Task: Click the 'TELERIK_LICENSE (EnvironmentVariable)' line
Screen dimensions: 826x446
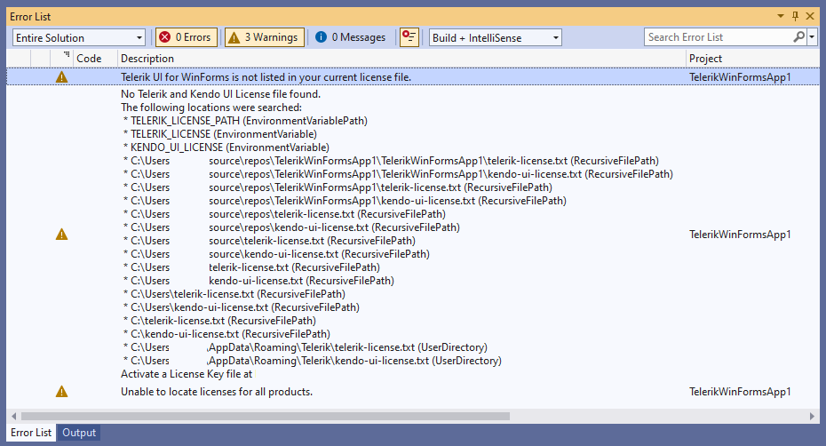Action: pos(220,134)
